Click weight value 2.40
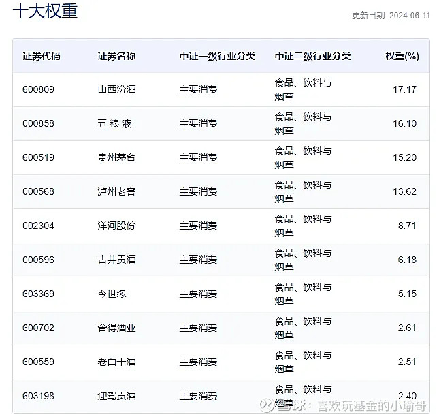The width and height of the screenshot is (439, 419). pos(407,396)
